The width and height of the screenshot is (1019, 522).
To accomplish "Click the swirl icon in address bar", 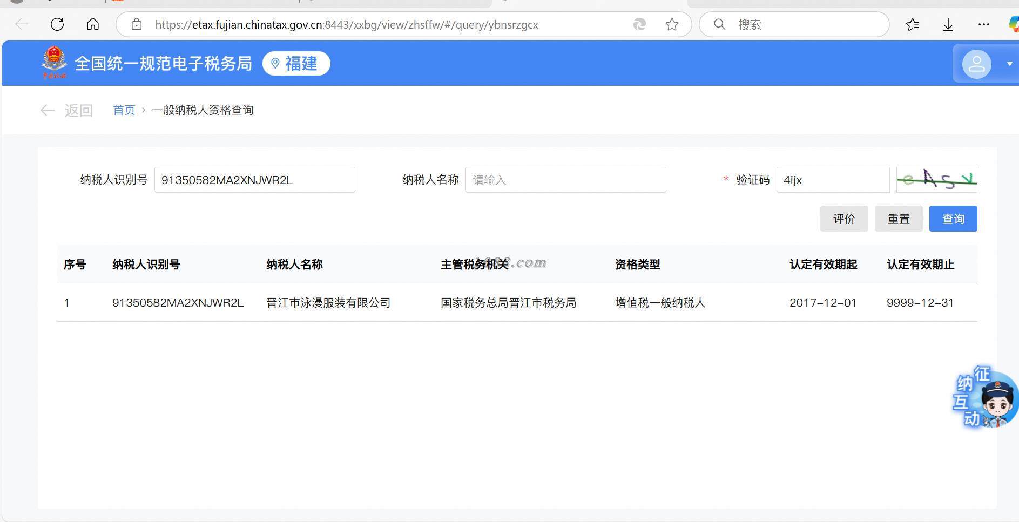I will pos(639,24).
